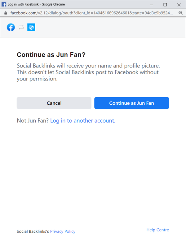Close the Log in with Facebook window
186x238 pixels.
pos(179,4)
